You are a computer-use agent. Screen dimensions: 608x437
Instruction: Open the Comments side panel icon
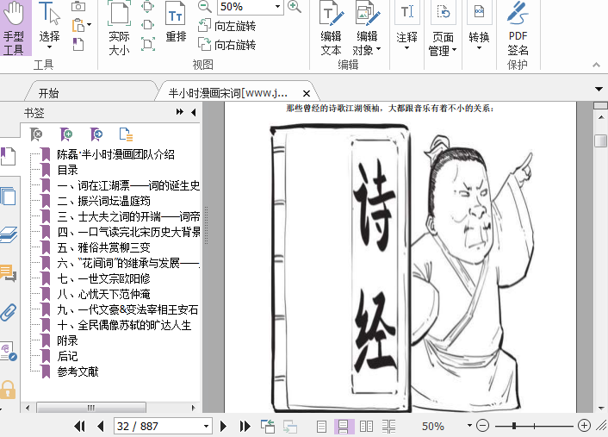click(8, 273)
